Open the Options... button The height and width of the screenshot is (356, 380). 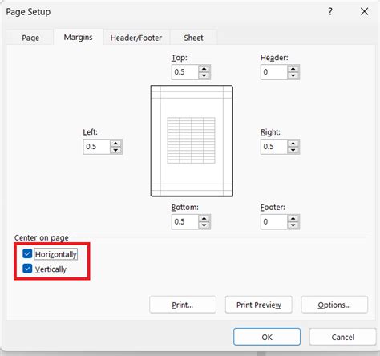334,305
